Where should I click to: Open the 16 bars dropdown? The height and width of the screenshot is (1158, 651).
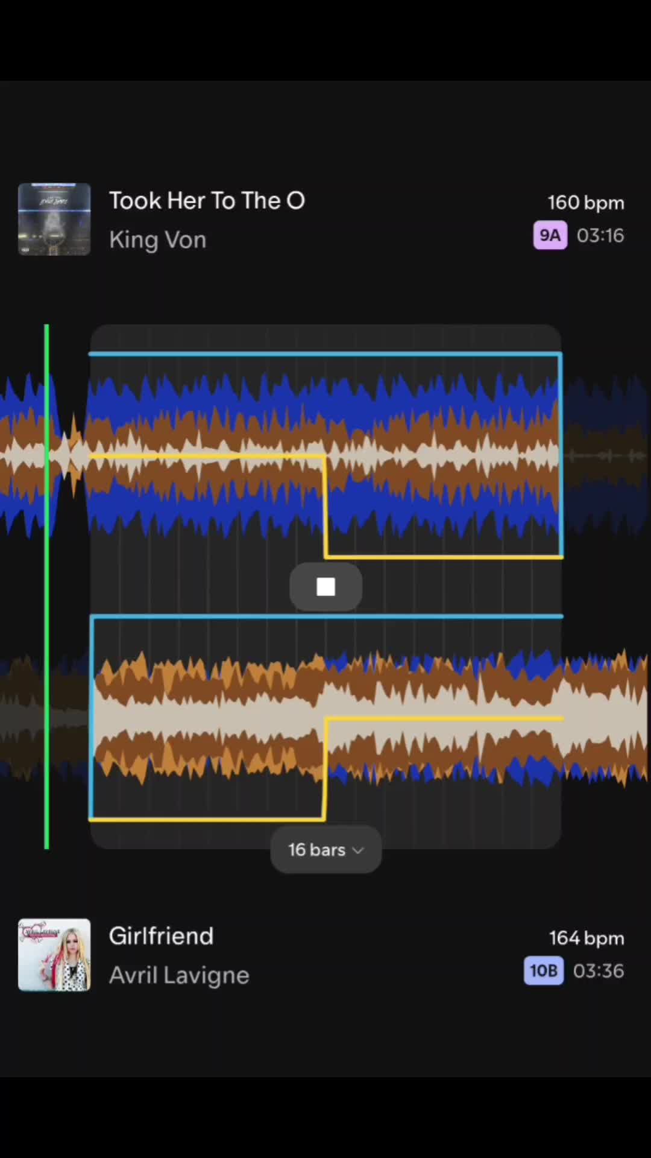(325, 850)
